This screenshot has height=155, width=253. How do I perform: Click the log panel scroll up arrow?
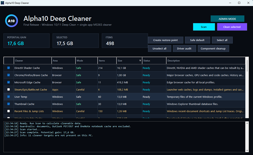click(x=247, y=123)
